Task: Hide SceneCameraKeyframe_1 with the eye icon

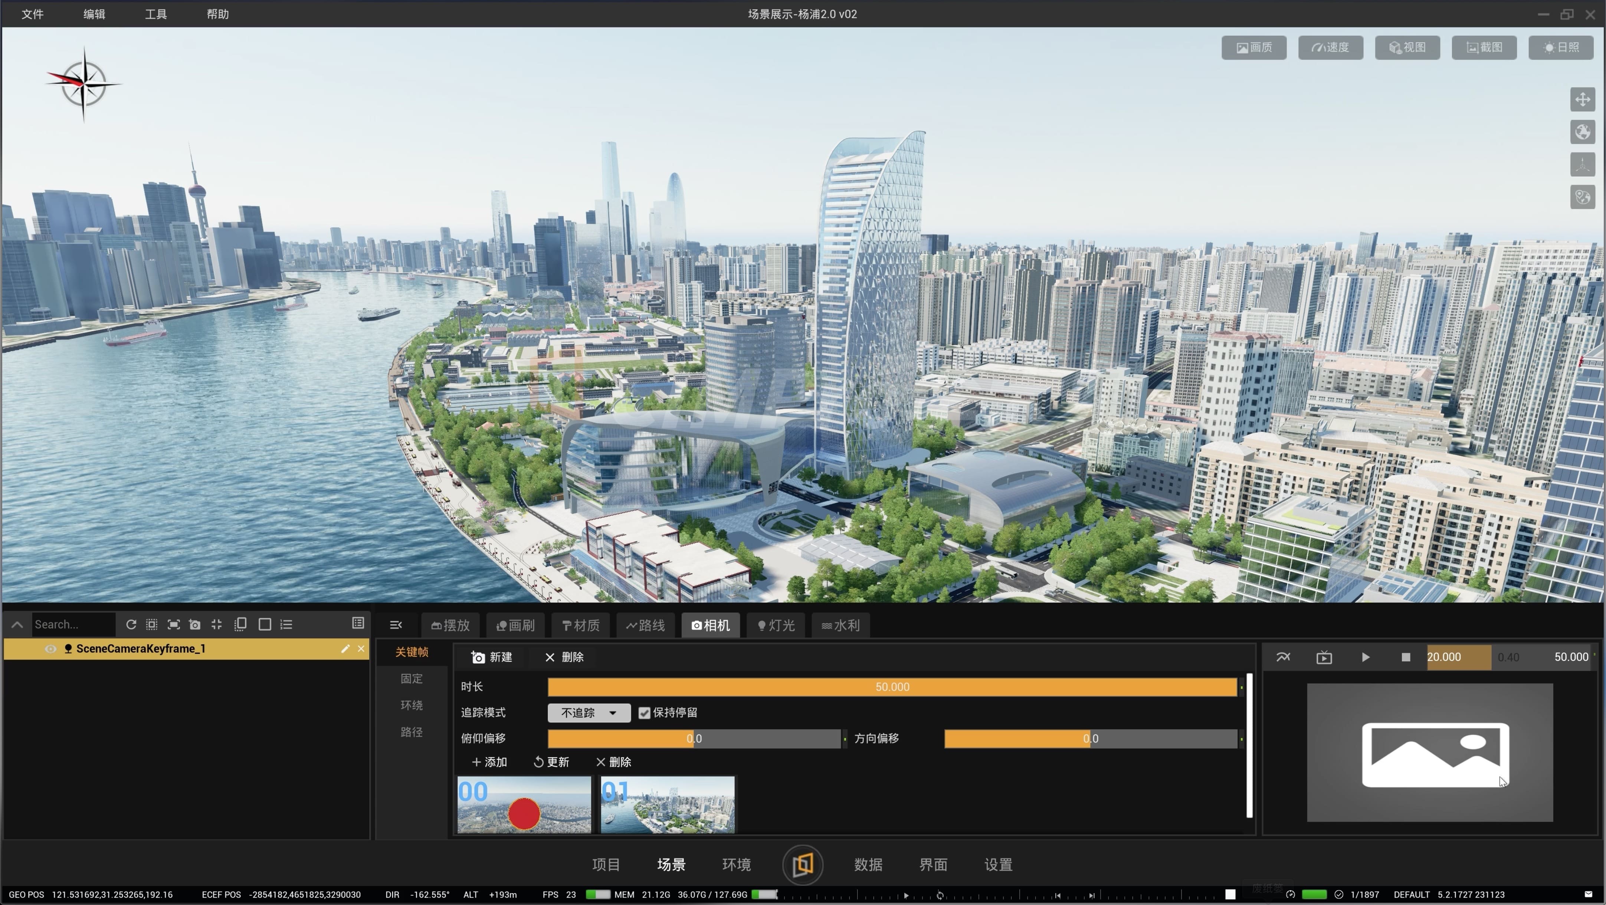Action: (x=50, y=649)
